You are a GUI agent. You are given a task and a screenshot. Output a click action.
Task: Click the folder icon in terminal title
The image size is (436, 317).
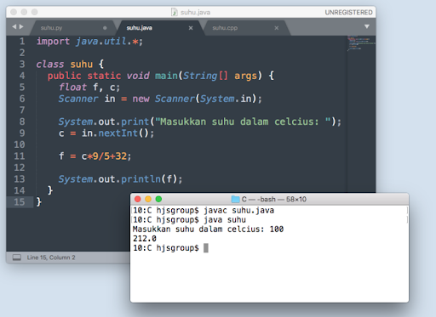[235, 199]
